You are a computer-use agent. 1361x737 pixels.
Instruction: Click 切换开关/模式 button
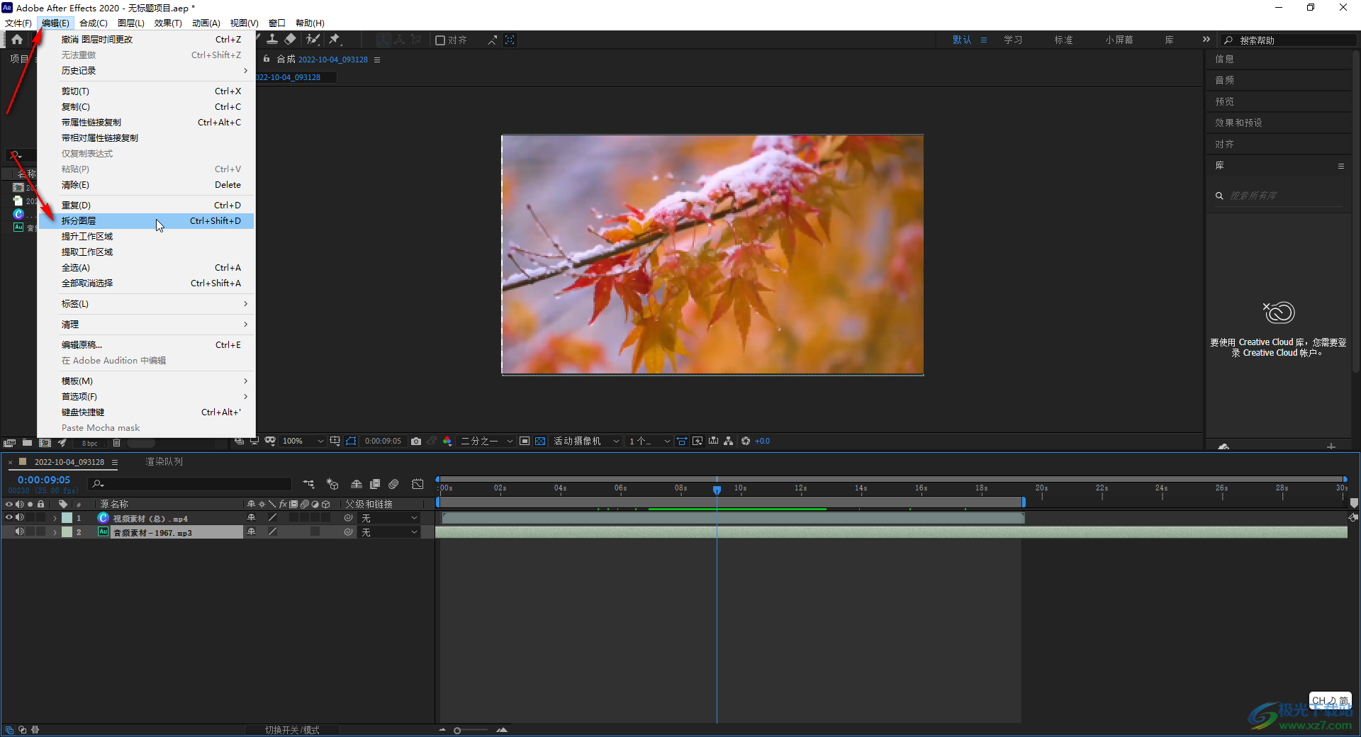click(292, 730)
